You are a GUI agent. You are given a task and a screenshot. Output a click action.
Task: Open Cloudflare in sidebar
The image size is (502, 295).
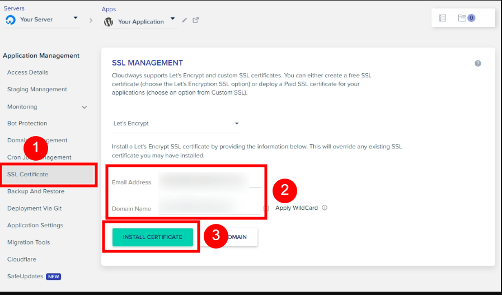coord(22,259)
